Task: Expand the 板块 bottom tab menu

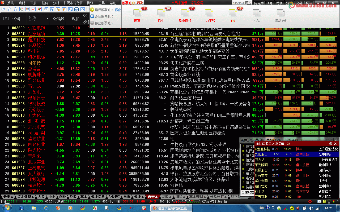Action: pyautogui.click(x=138, y=197)
